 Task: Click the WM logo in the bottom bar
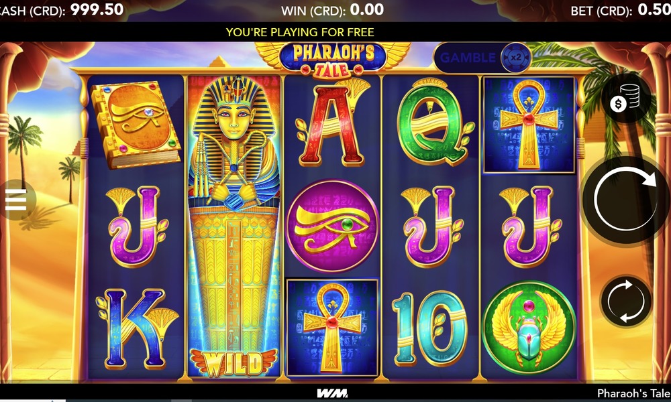pos(332,393)
